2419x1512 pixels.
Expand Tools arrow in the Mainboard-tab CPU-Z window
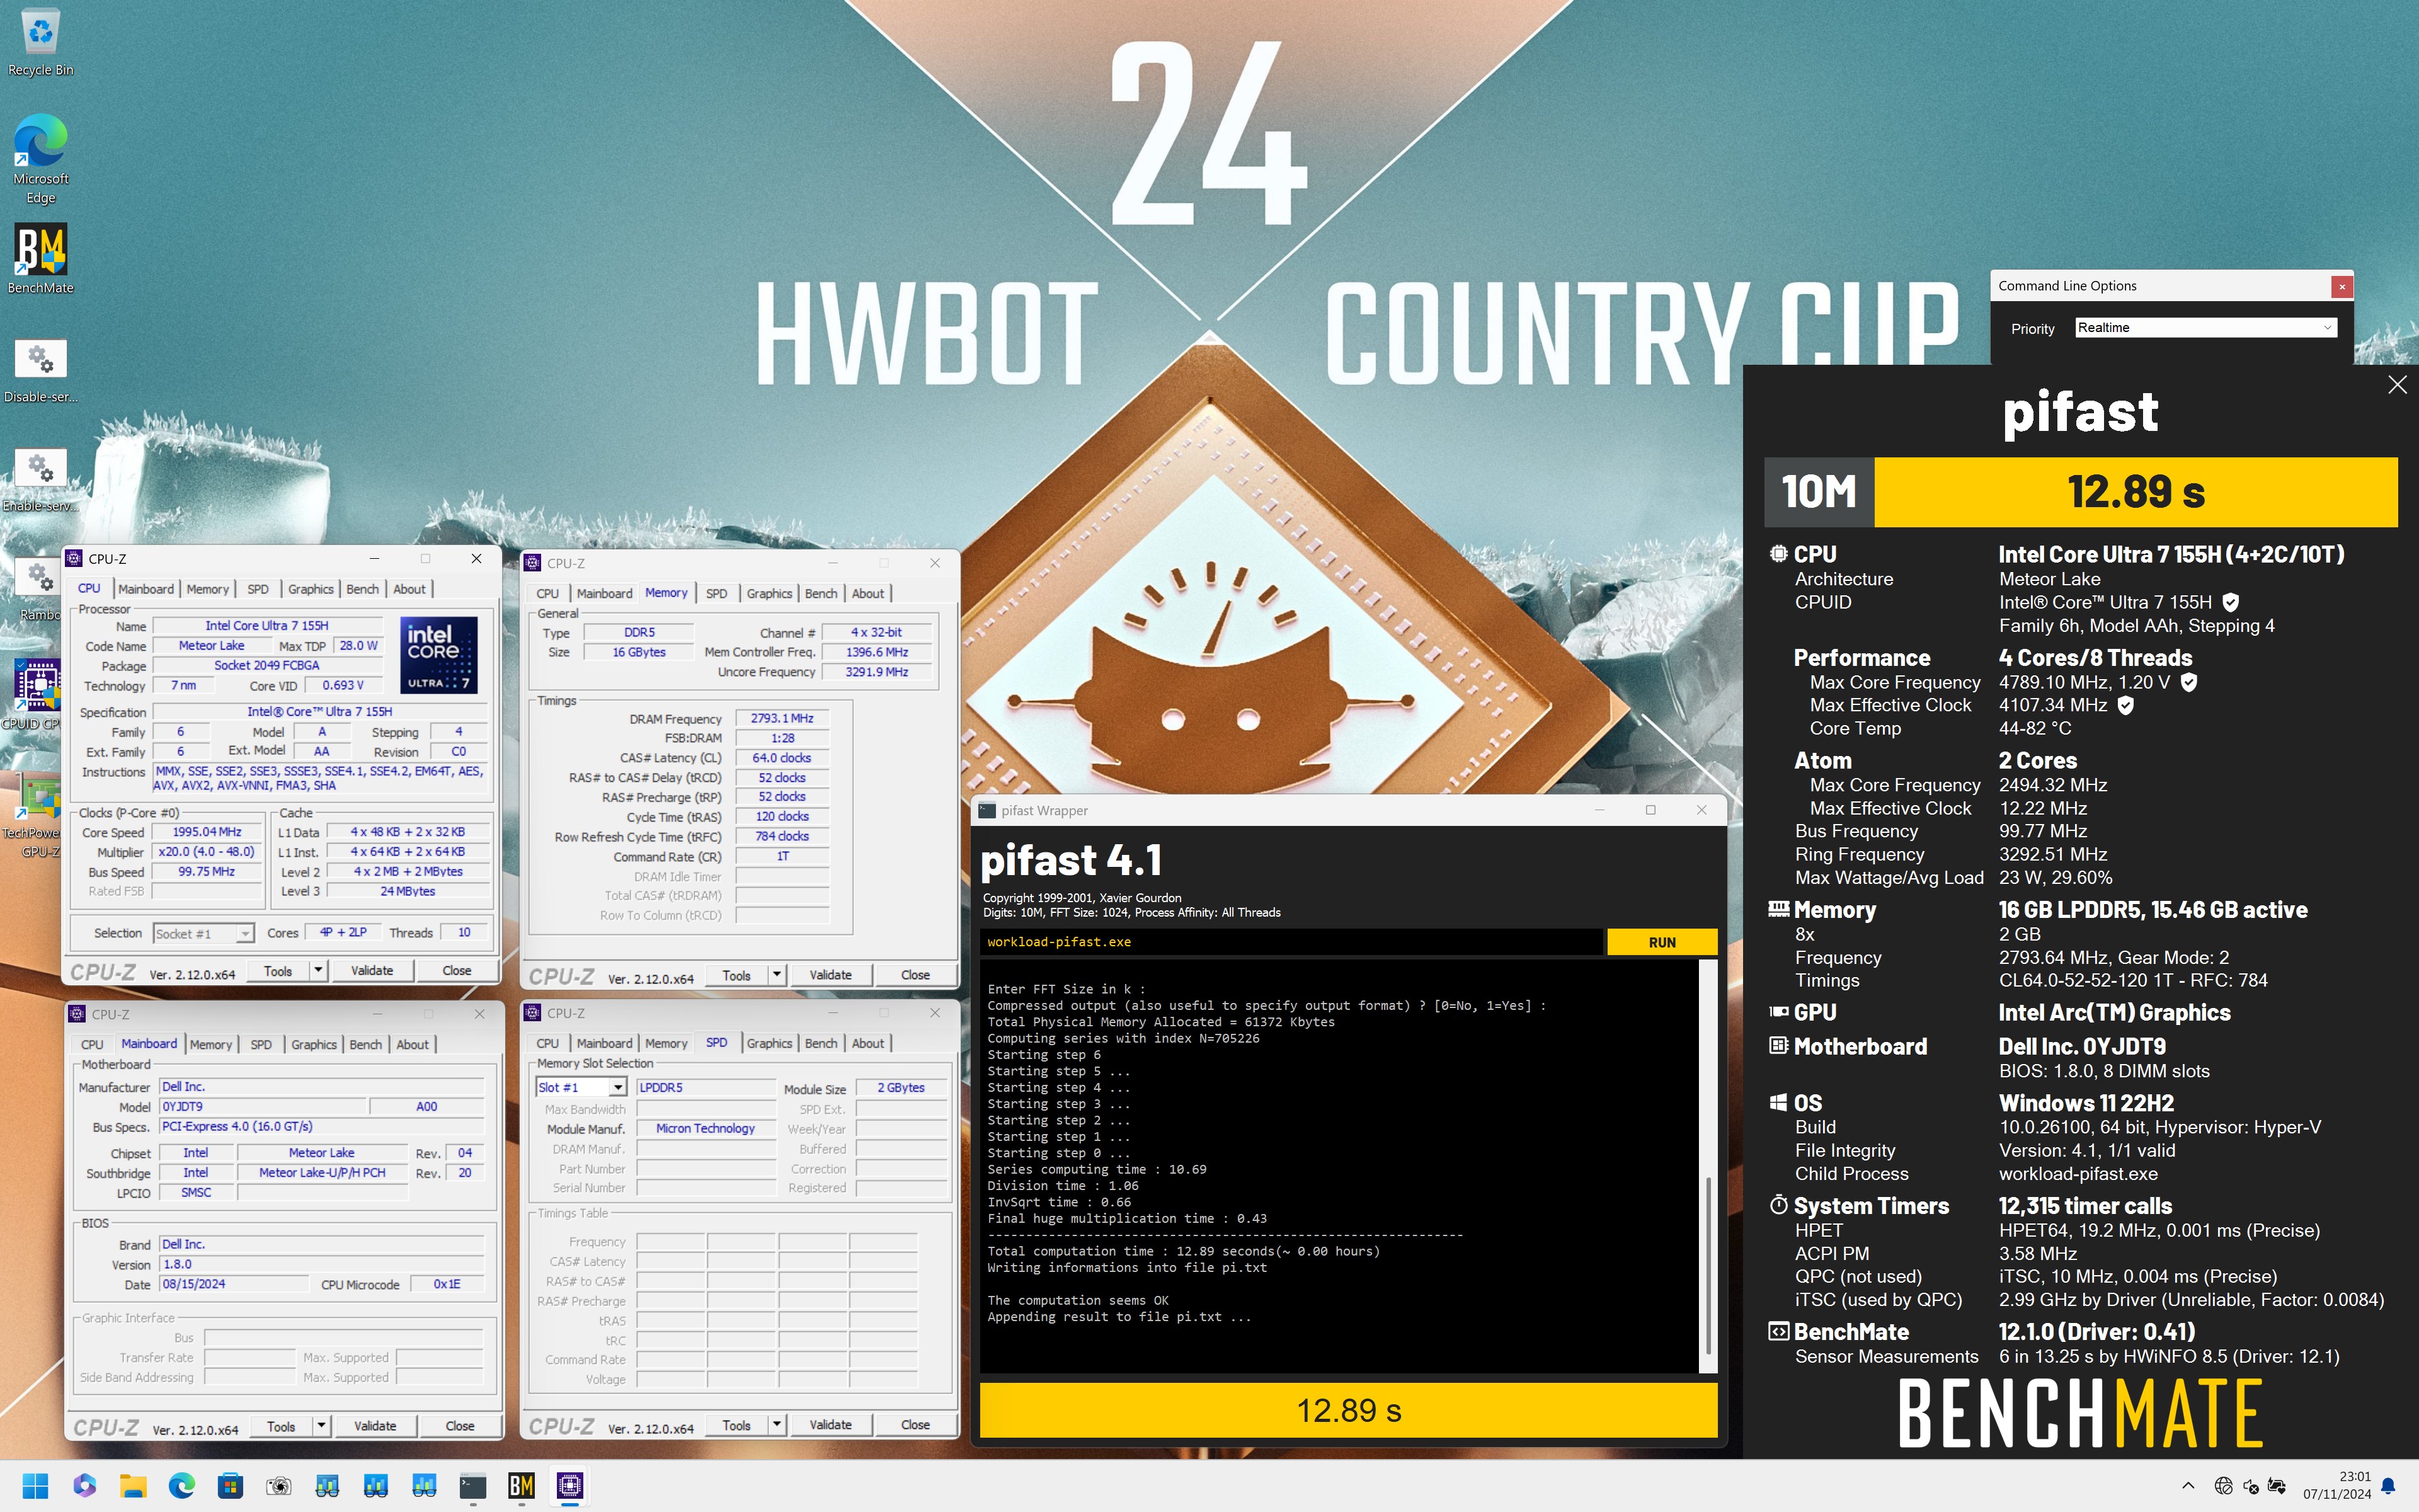[321, 1426]
